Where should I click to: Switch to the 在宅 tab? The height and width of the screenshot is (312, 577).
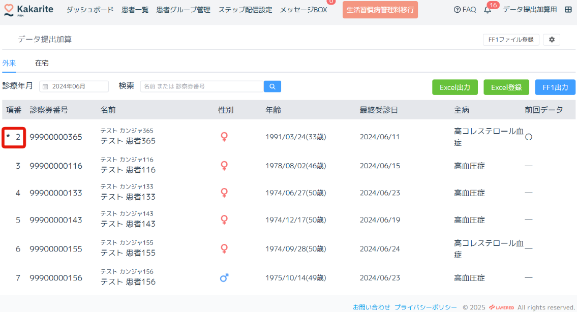click(42, 64)
